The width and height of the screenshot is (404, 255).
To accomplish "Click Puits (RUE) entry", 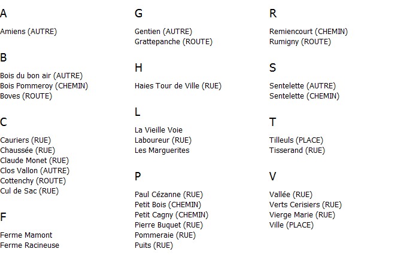I will [154, 245].
